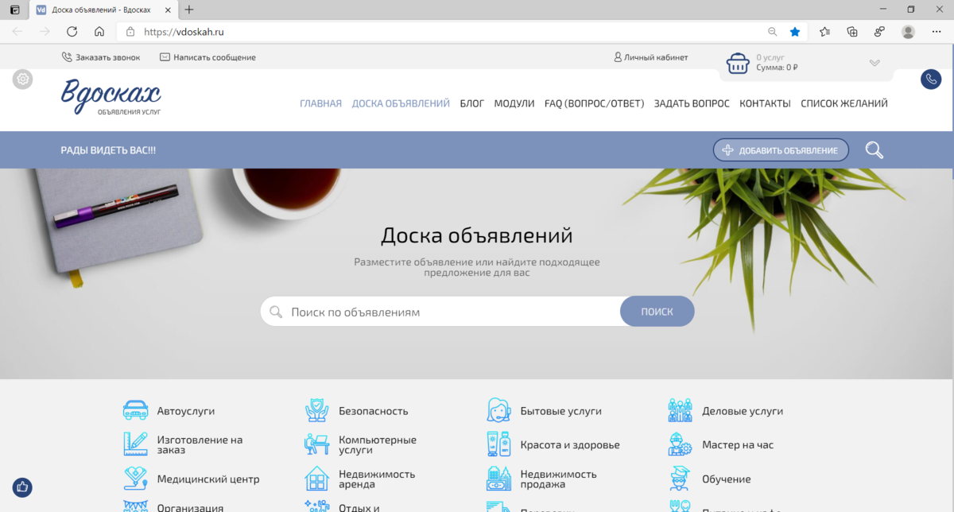Open СПИСОК ЖЕЛАНИЙ menu item

pyautogui.click(x=844, y=103)
